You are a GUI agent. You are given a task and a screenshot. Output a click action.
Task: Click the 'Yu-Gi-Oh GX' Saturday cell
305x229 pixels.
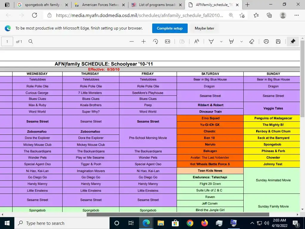[210, 125]
